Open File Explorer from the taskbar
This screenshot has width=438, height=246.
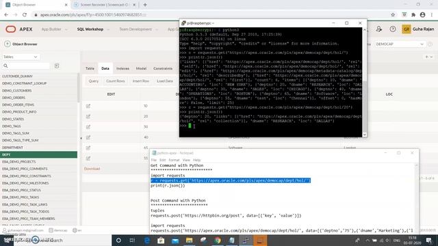click(x=189, y=240)
